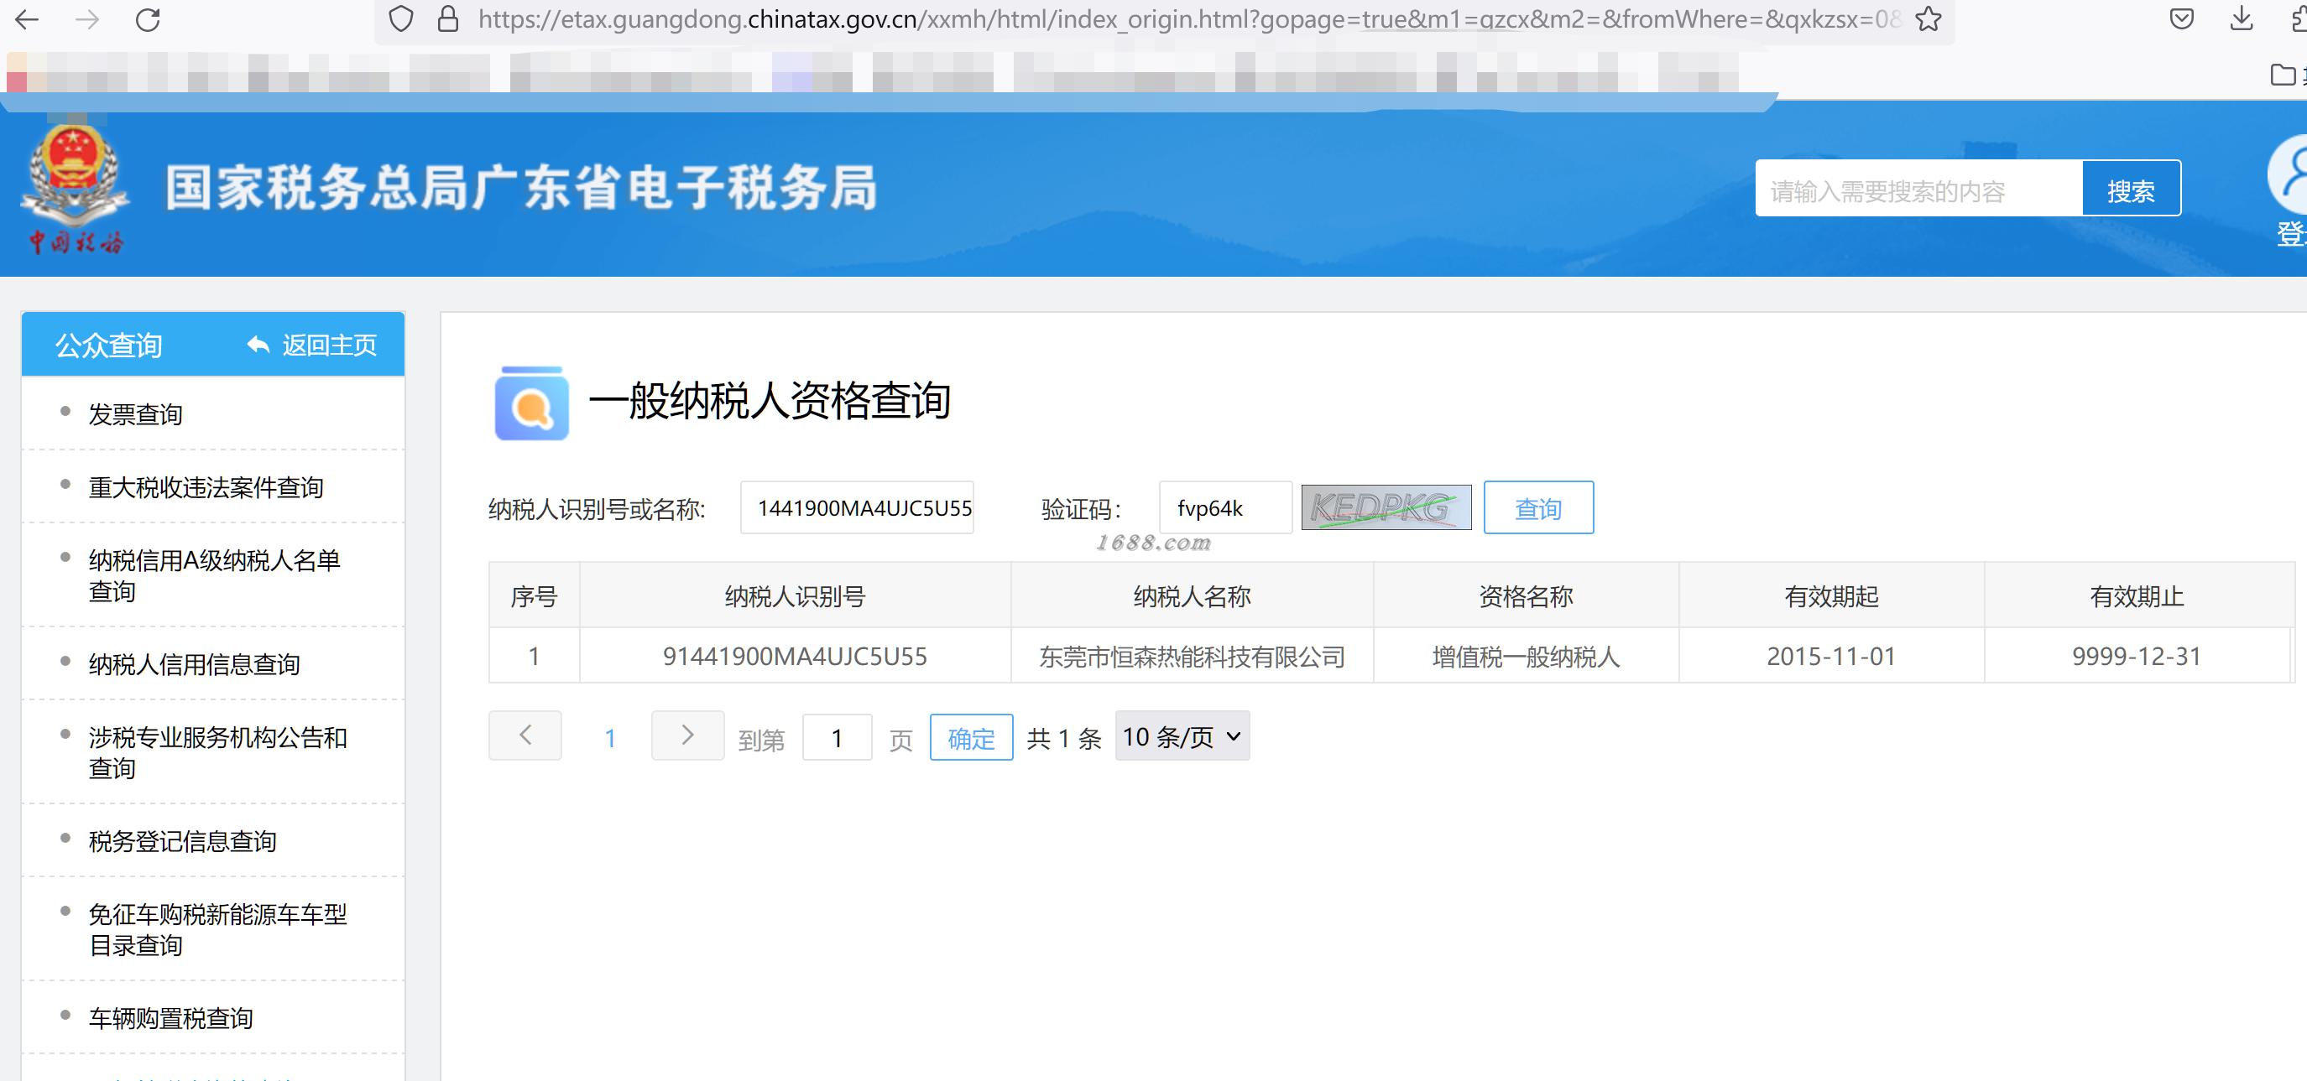Bookmark this page with star icon
The width and height of the screenshot is (2307, 1081).
1929,19
